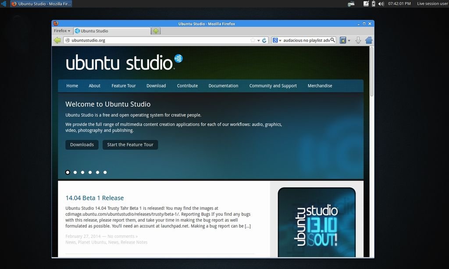This screenshot has height=269, width=449.
Task: Open the Firefox application menu dropdown
Action: (x=62, y=31)
